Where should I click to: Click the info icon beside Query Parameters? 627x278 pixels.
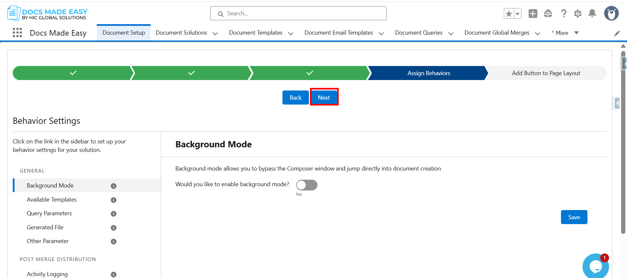(113, 214)
